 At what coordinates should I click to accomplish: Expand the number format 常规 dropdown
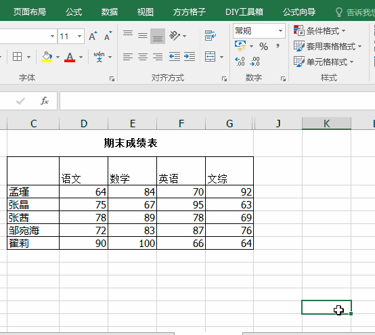(x=280, y=31)
